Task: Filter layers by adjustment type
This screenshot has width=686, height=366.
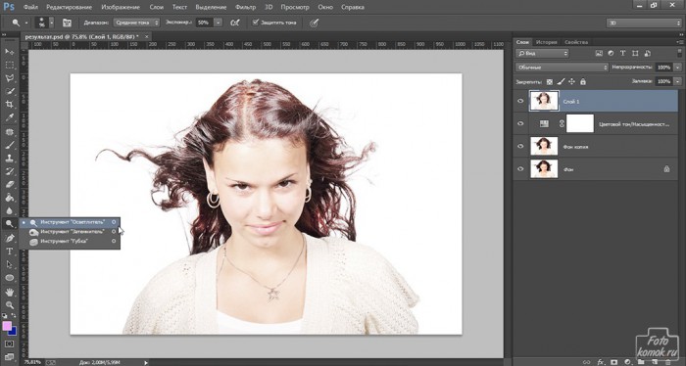Action: [x=611, y=53]
